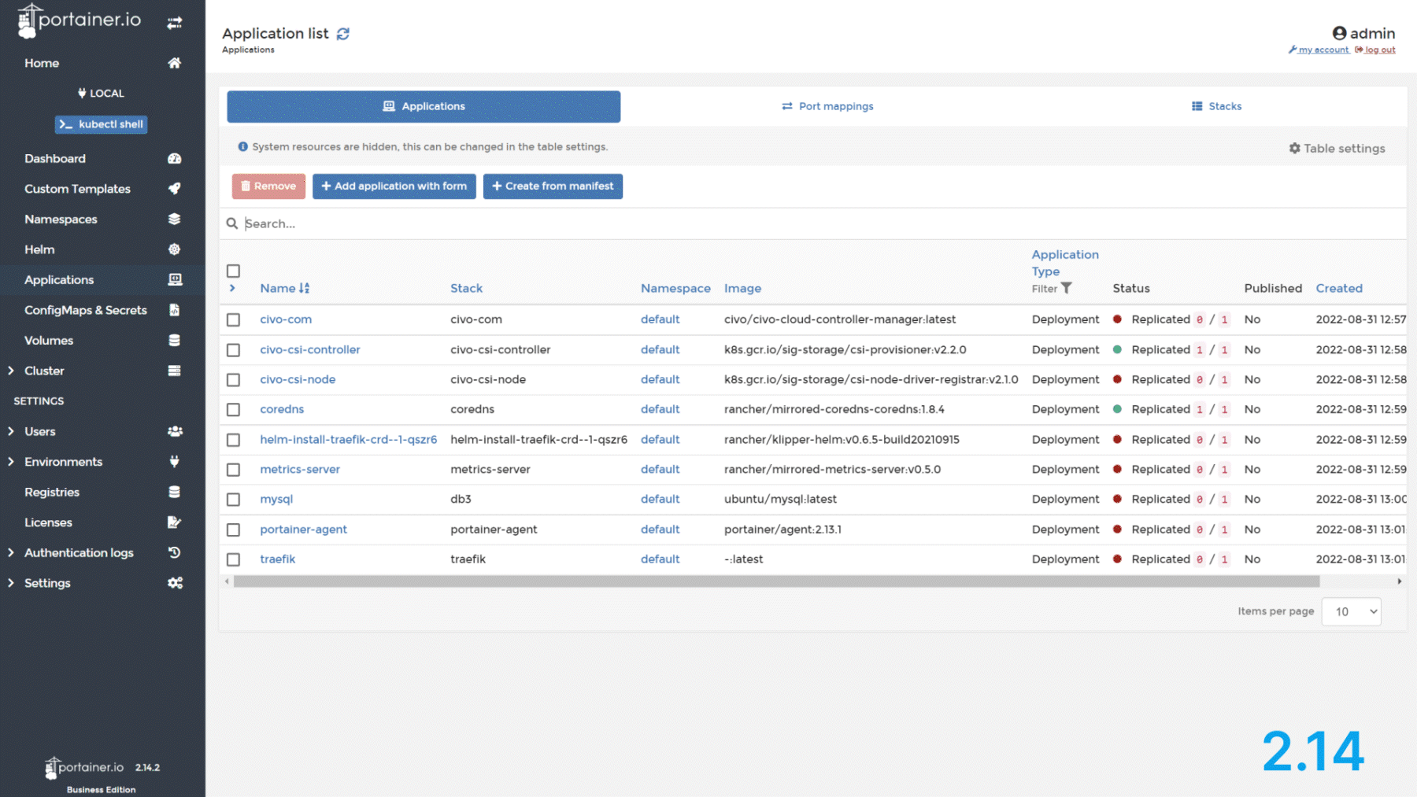Screen dimensions: 1417x797
Task: Click the Application Type filter funnel icon
Action: (1067, 288)
